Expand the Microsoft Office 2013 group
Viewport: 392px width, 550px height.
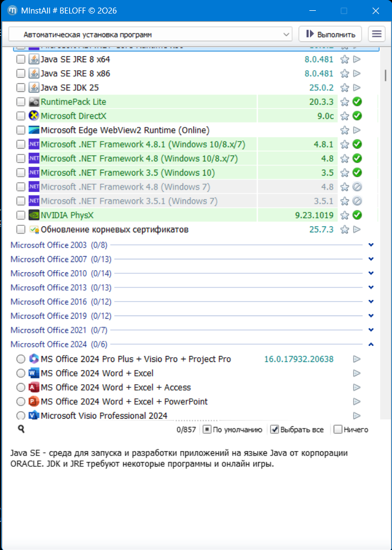[371, 287]
